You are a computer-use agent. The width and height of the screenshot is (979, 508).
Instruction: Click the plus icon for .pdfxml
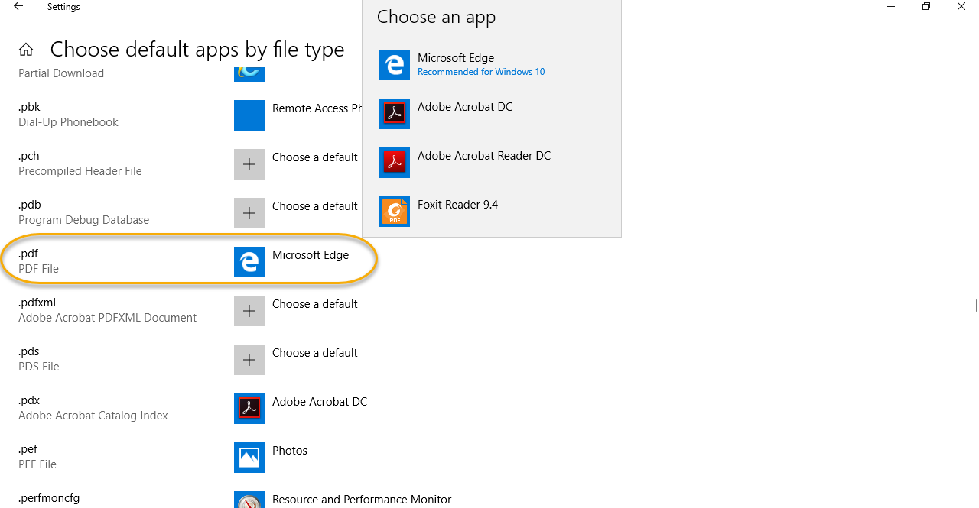pyautogui.click(x=249, y=311)
